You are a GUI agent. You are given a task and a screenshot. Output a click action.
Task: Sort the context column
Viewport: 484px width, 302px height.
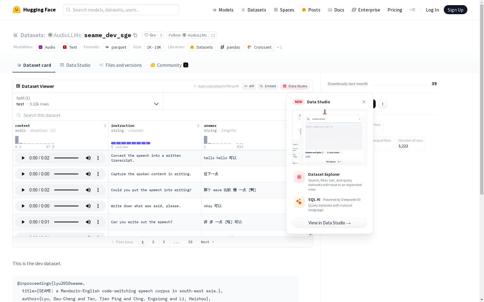105,126
